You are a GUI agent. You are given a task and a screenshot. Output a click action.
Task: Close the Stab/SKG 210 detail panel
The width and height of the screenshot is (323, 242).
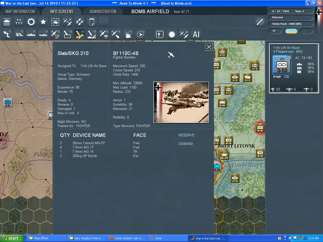209,47
